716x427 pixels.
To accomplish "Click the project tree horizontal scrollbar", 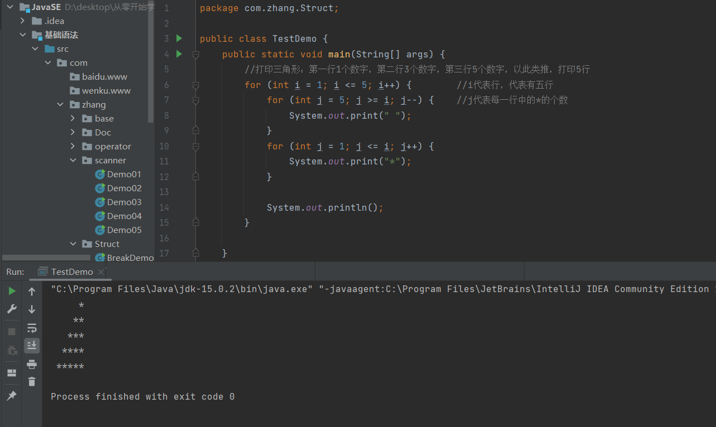I will click(46, 258).
